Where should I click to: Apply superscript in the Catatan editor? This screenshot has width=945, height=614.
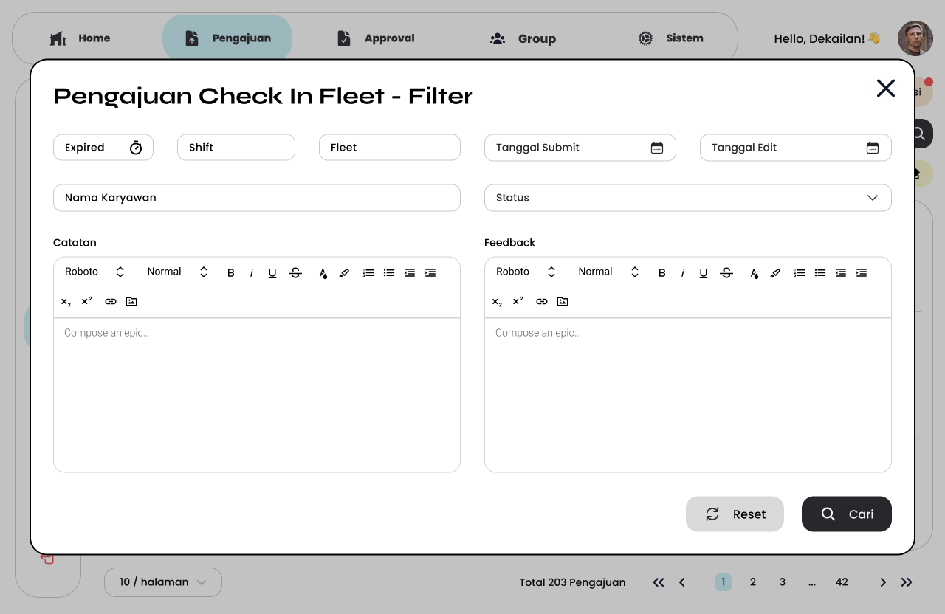pos(87,301)
